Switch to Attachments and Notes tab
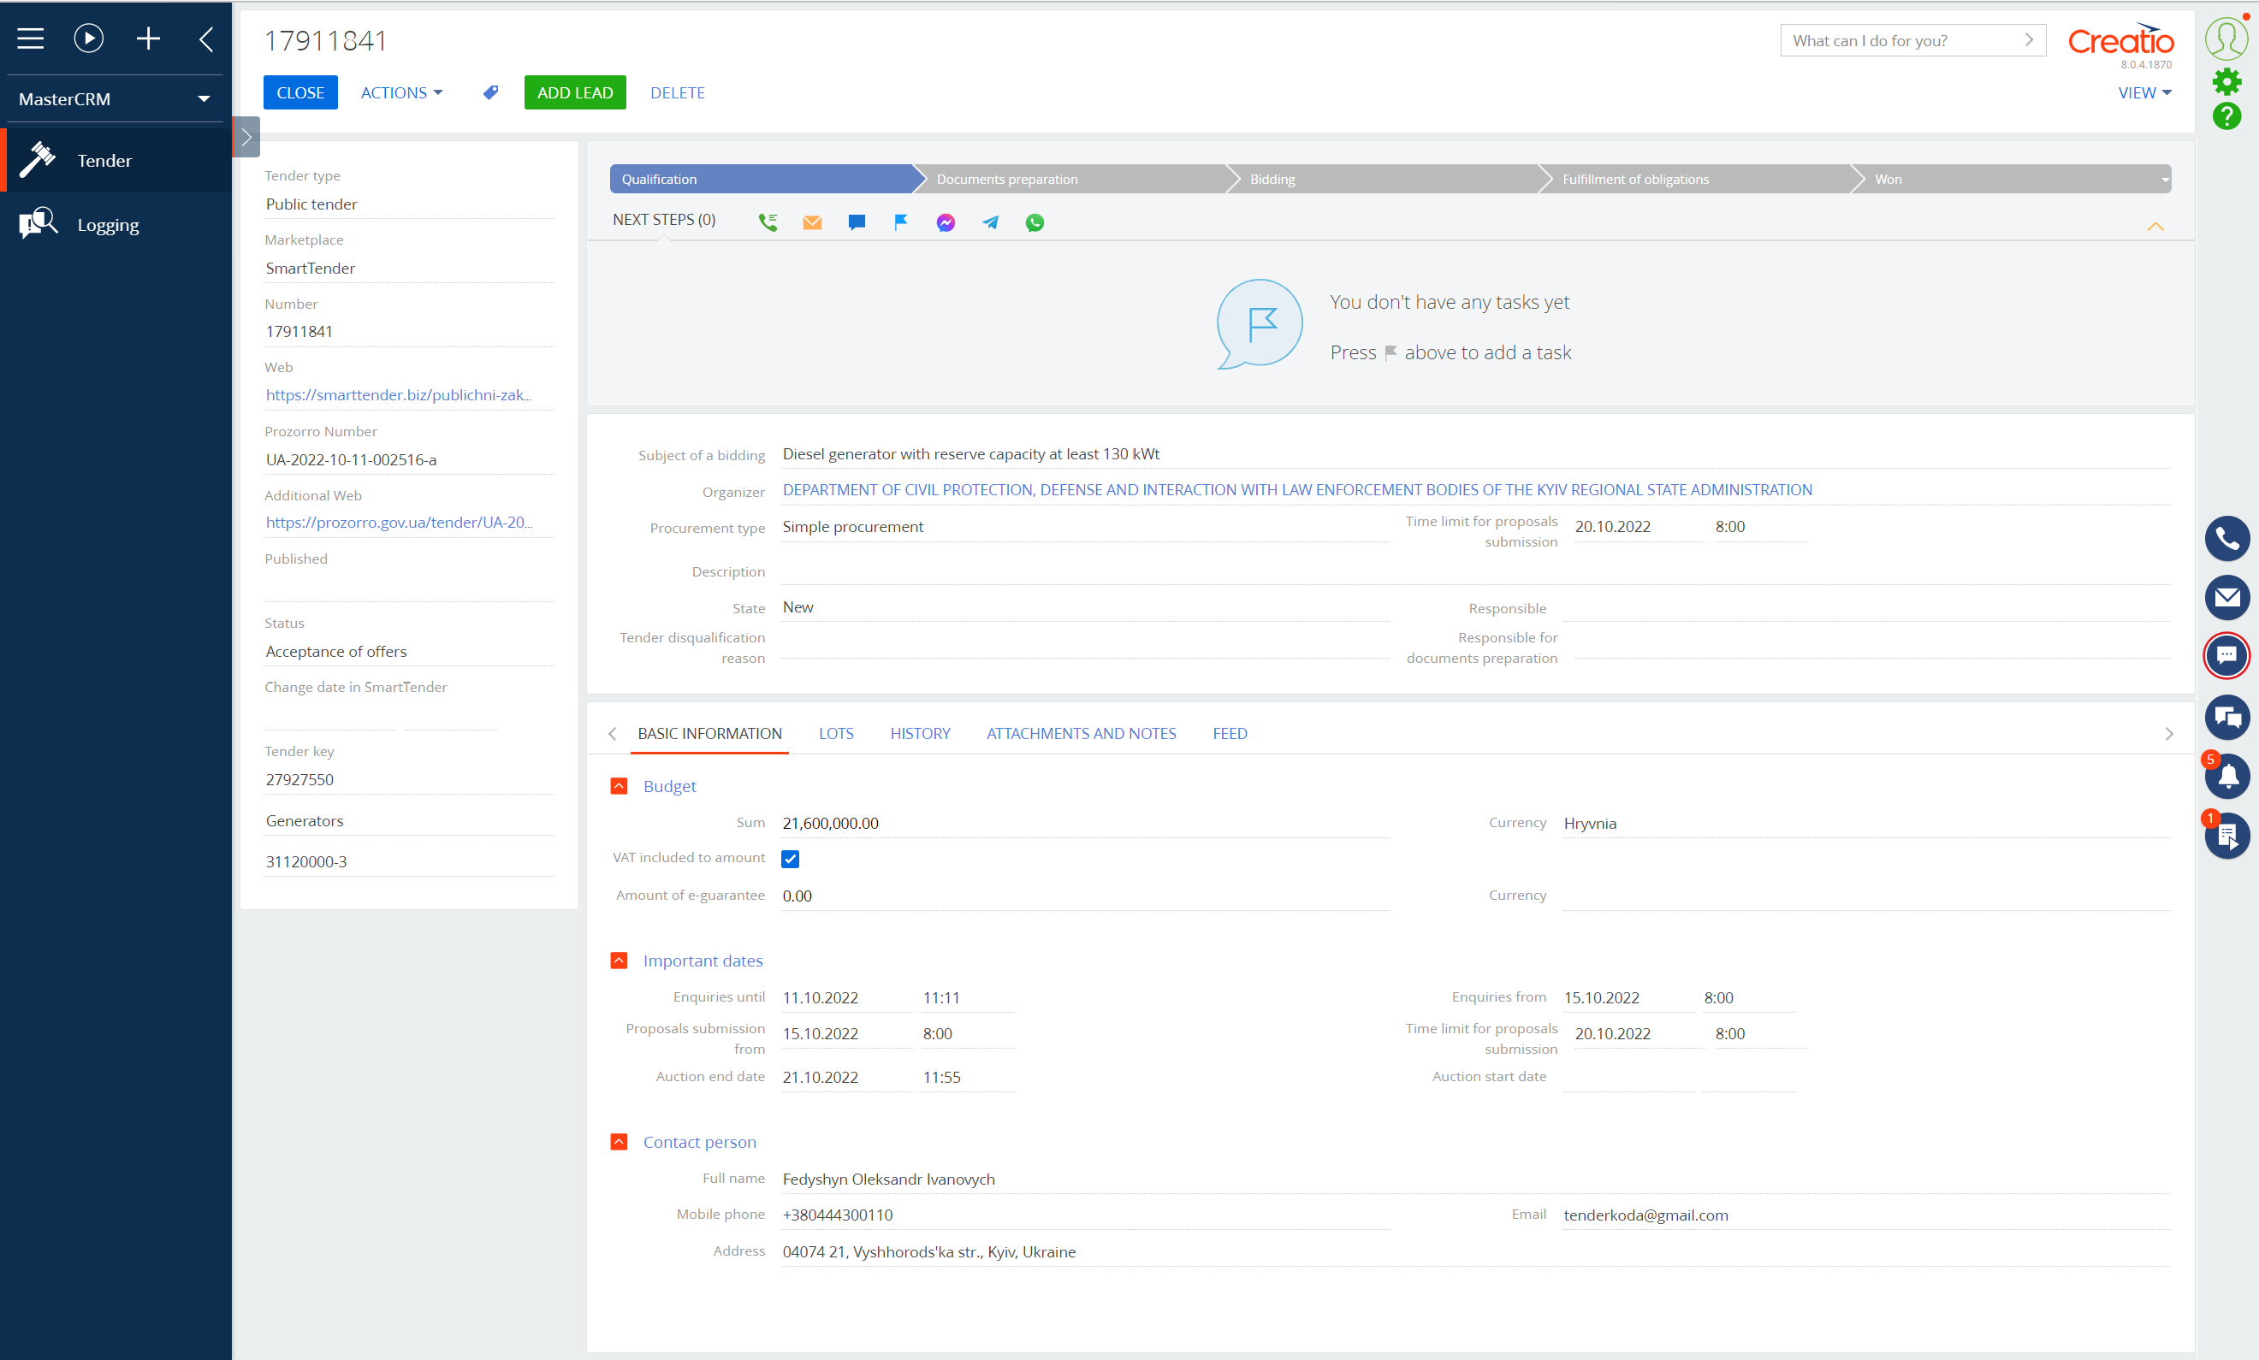2259x1360 pixels. [1081, 733]
